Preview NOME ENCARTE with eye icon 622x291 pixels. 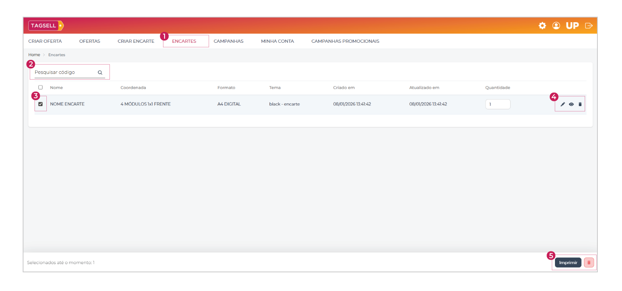[571, 104]
